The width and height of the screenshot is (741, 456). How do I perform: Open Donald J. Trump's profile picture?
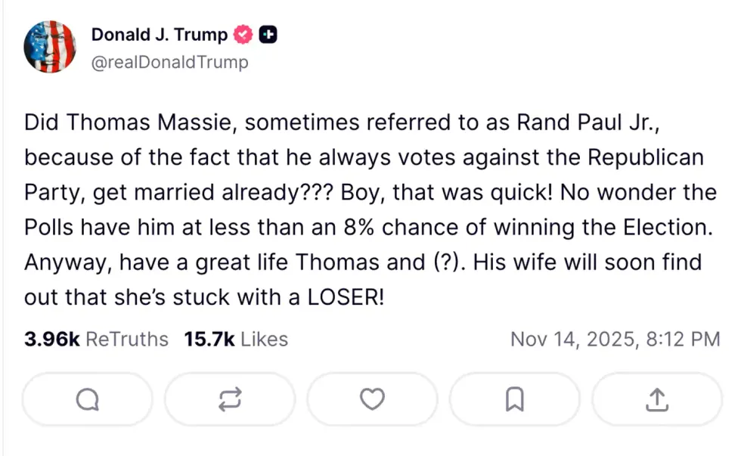51,46
